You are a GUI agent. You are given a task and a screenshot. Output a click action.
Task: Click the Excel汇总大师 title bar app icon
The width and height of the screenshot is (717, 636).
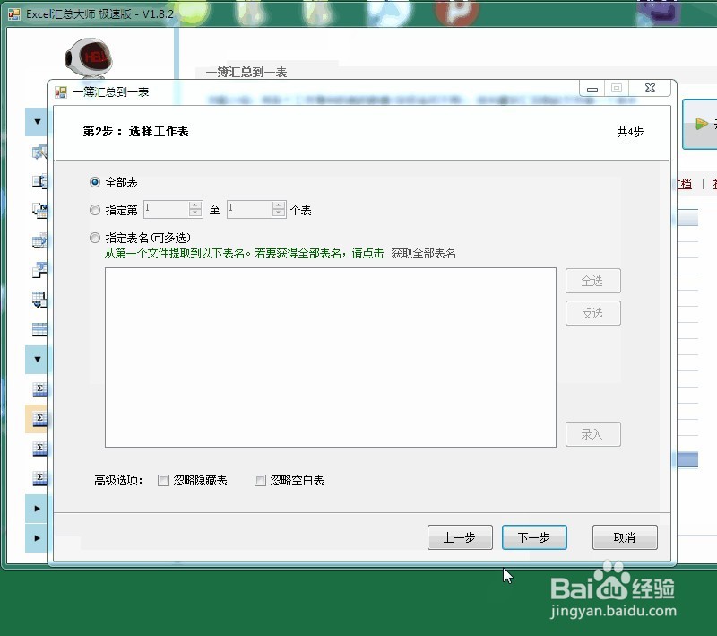point(14,14)
